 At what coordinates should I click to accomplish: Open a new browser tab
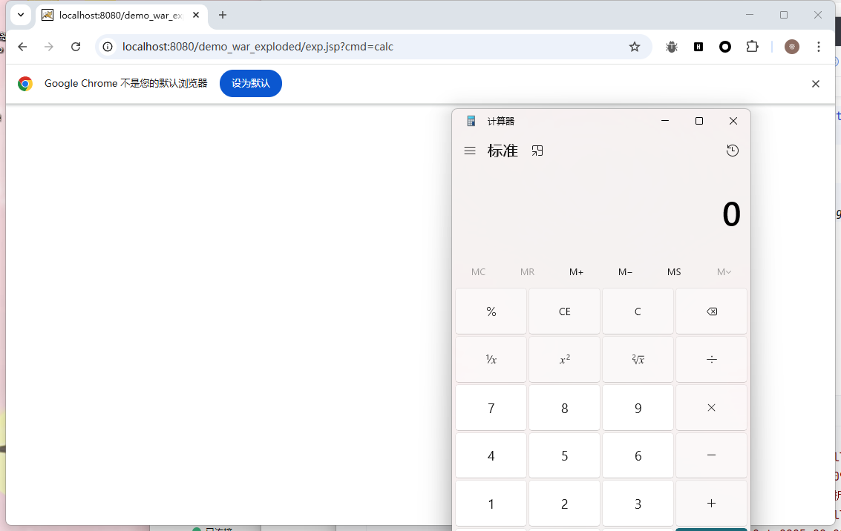223,15
